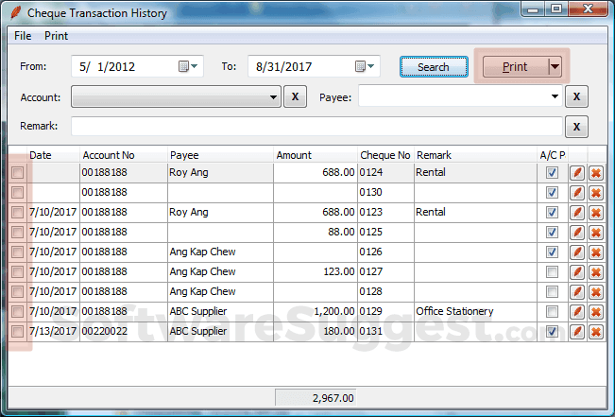Open calendar picker for From date
The image size is (615, 417).
(189, 66)
